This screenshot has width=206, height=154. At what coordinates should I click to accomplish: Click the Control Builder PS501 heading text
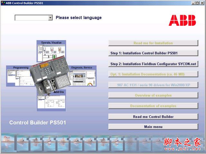pos(38,122)
